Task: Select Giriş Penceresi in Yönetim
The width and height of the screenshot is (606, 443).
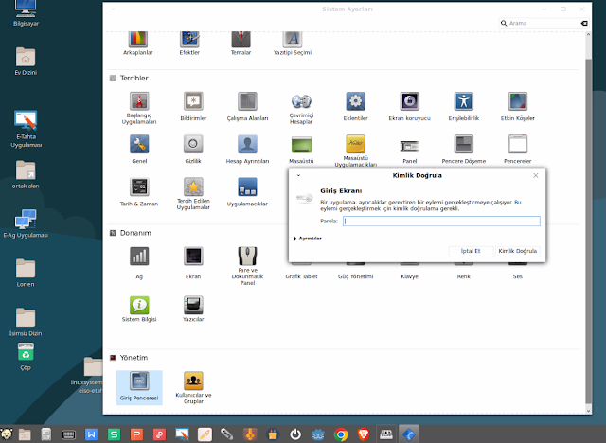Action: pos(139,387)
